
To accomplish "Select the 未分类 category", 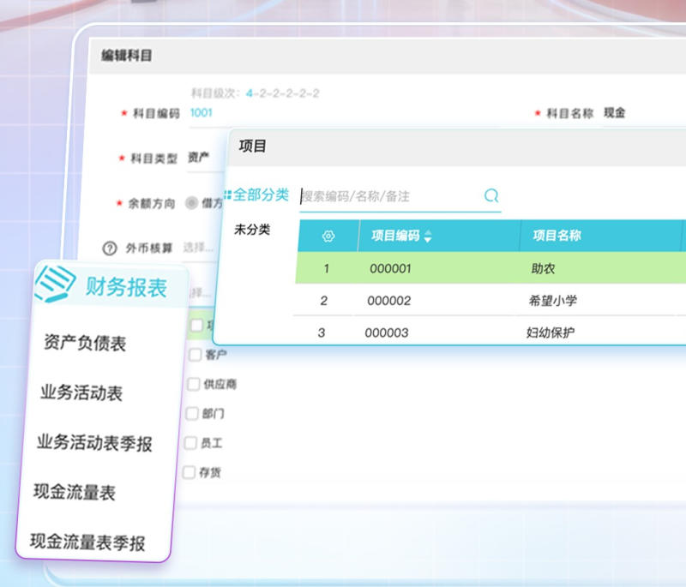I will [x=252, y=230].
